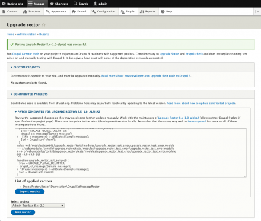This screenshot has width=261, height=221.
Task: Toggle toolbar orientation icon at right edge
Action: [x=257, y=11]
